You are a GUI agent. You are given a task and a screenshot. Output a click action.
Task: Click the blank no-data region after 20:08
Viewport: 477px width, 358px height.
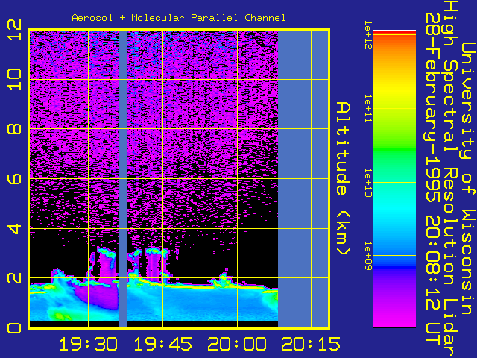tap(303, 179)
